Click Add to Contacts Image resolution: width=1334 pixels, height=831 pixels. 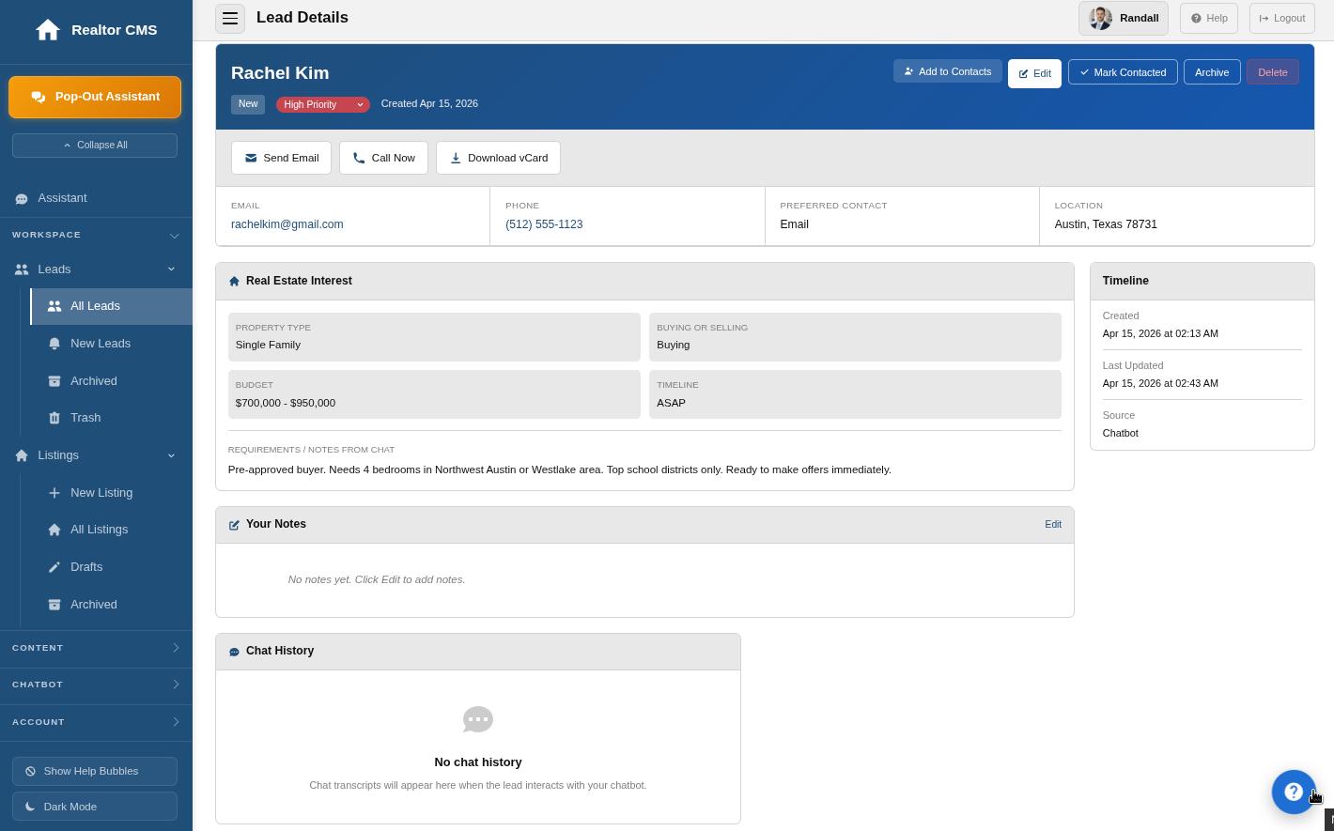click(x=947, y=71)
